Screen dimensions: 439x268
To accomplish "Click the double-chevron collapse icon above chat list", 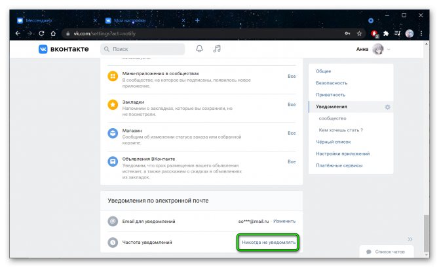I will tap(410, 239).
